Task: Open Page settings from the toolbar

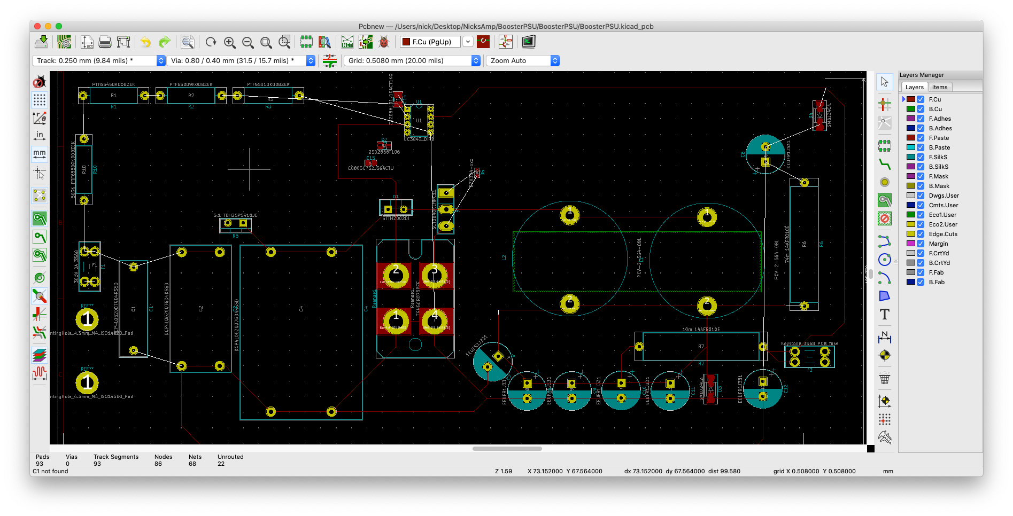Action: (x=87, y=42)
